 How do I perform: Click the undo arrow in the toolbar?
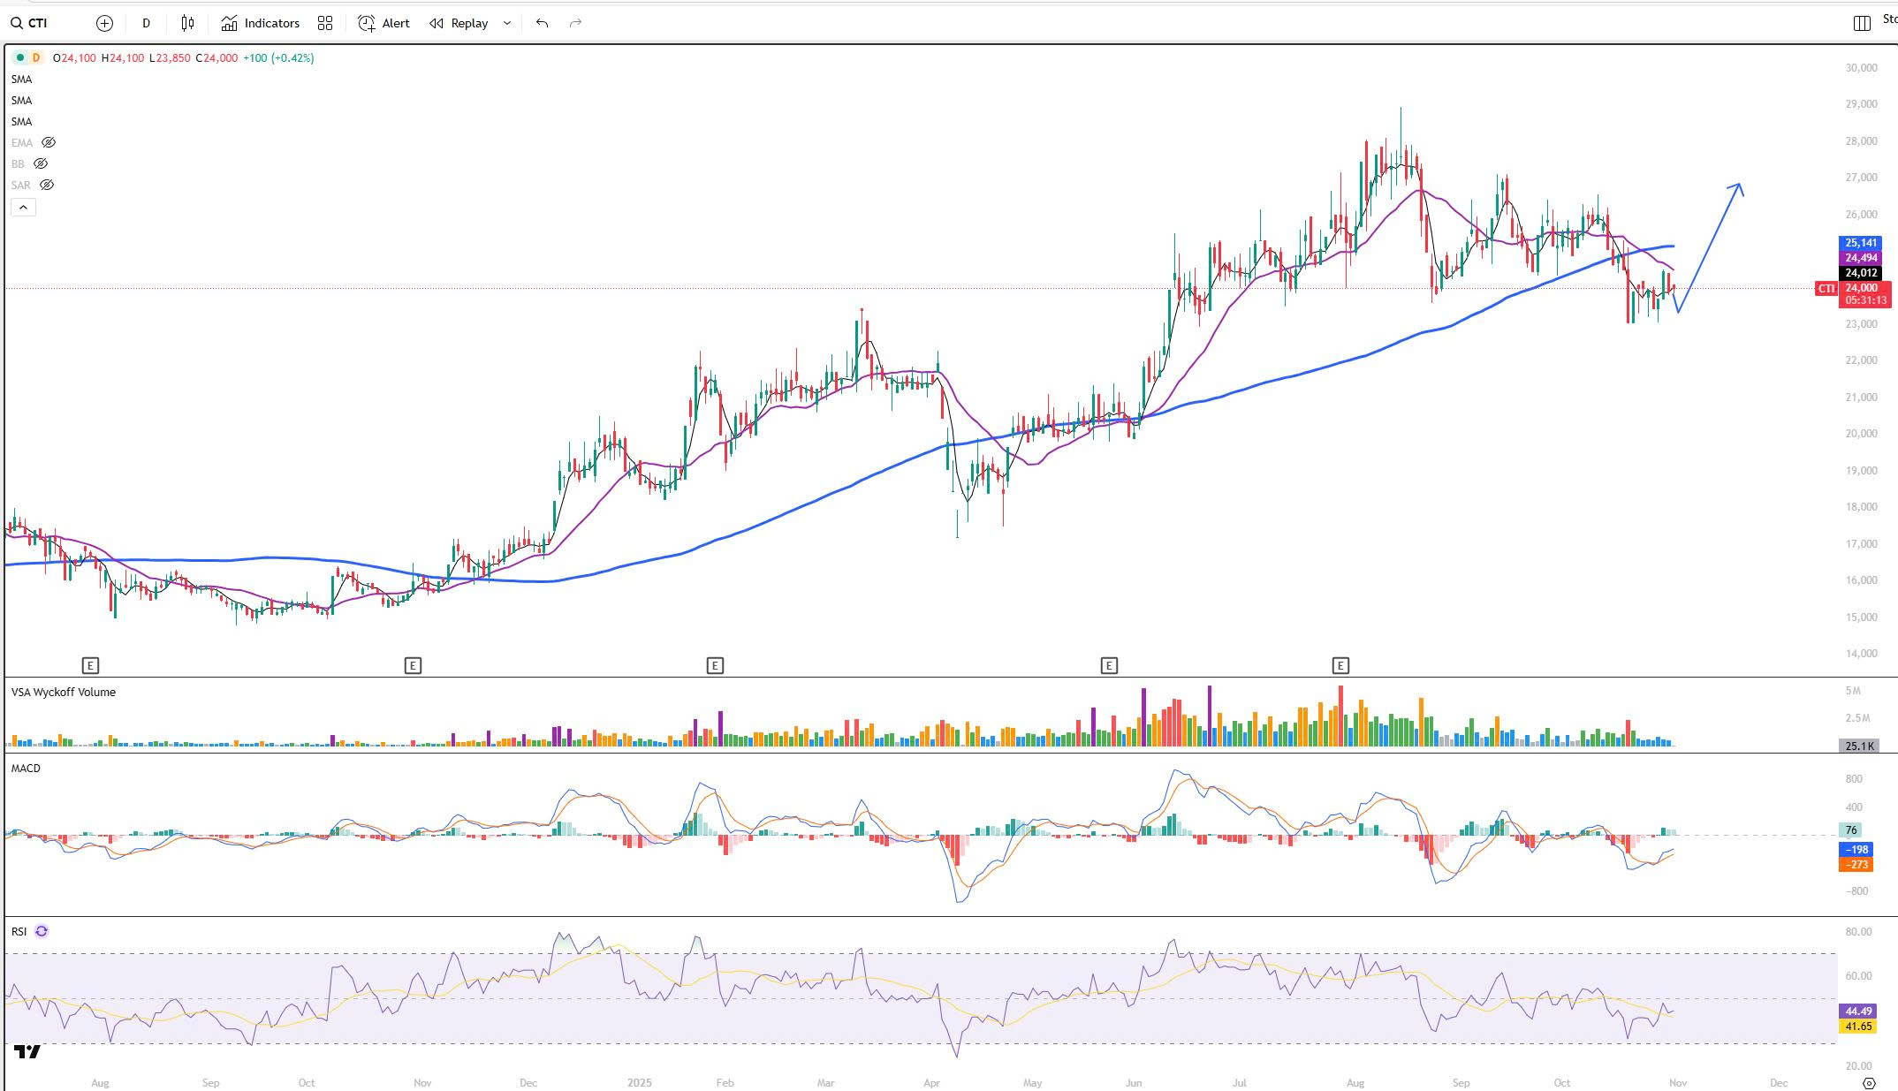[x=542, y=24]
